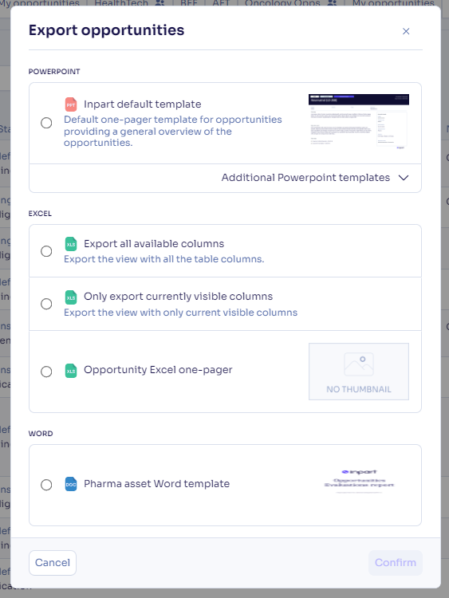Screen dimensions: 449x598
Task: Click the Inpart default template preview thumbnail
Action: pos(359,121)
